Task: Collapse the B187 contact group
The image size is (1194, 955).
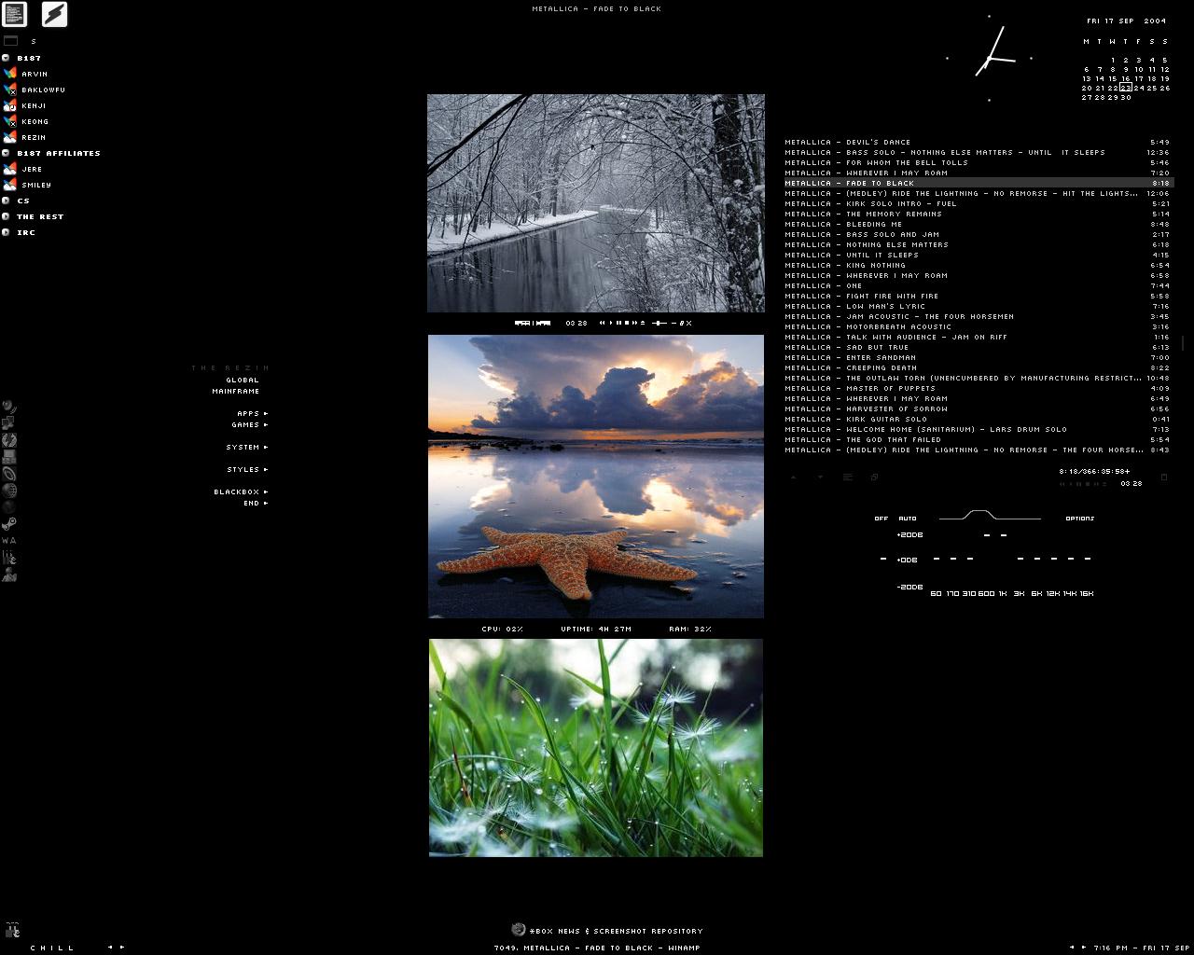Action: tap(7, 58)
